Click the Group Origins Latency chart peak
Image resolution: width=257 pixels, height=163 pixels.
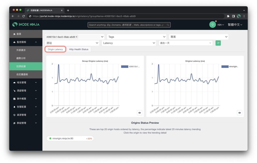click(x=58, y=65)
